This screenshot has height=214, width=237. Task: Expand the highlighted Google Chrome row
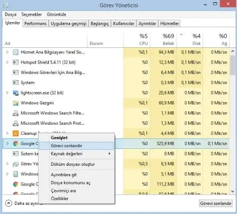(x=7, y=144)
